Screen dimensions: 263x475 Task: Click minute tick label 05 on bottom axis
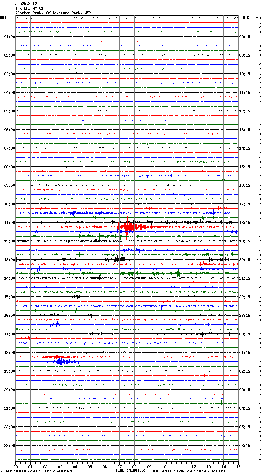(x=90, y=467)
